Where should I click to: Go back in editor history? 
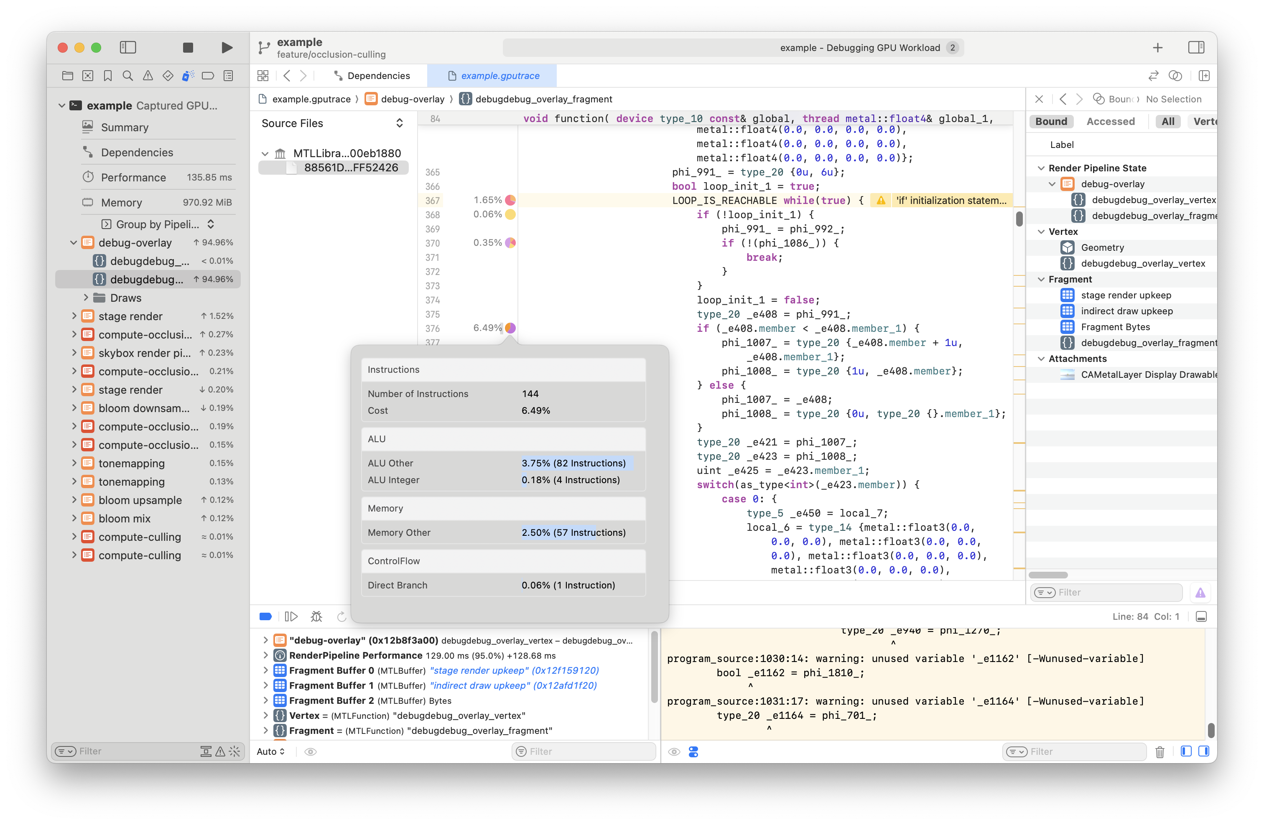click(287, 75)
